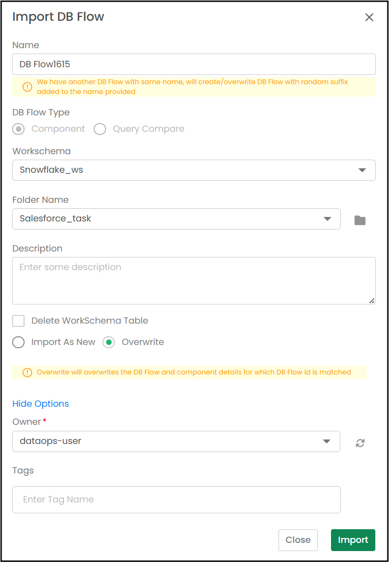Click the refresh icon next to Owner
Viewport: 389px width, 562px height.
361,443
